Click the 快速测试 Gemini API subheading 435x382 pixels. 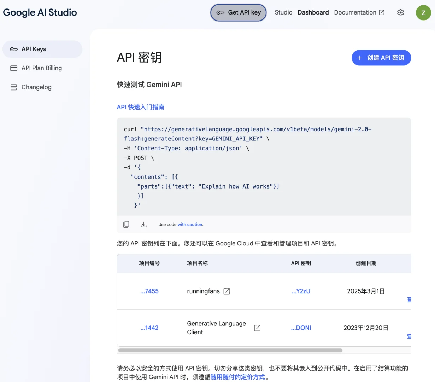(x=149, y=85)
